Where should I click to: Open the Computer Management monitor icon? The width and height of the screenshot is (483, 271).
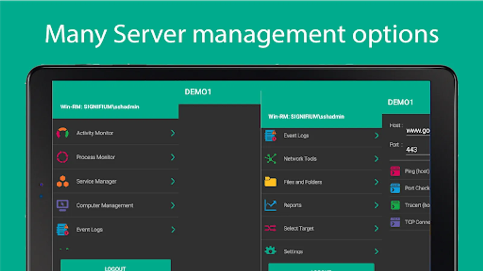(x=62, y=205)
